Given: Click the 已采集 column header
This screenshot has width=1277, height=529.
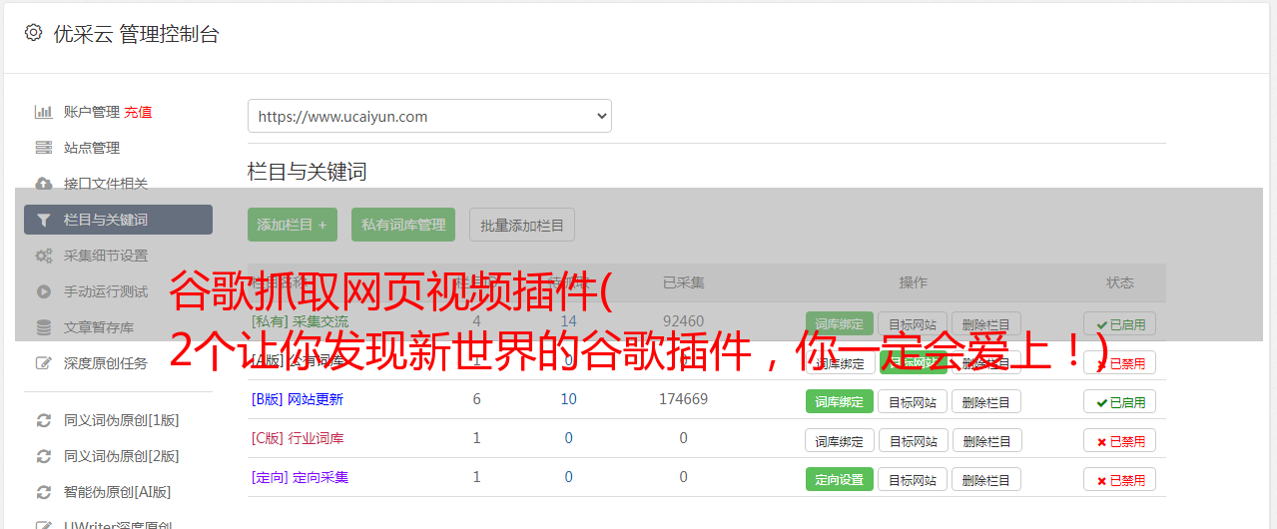Looking at the screenshot, I should point(684,282).
